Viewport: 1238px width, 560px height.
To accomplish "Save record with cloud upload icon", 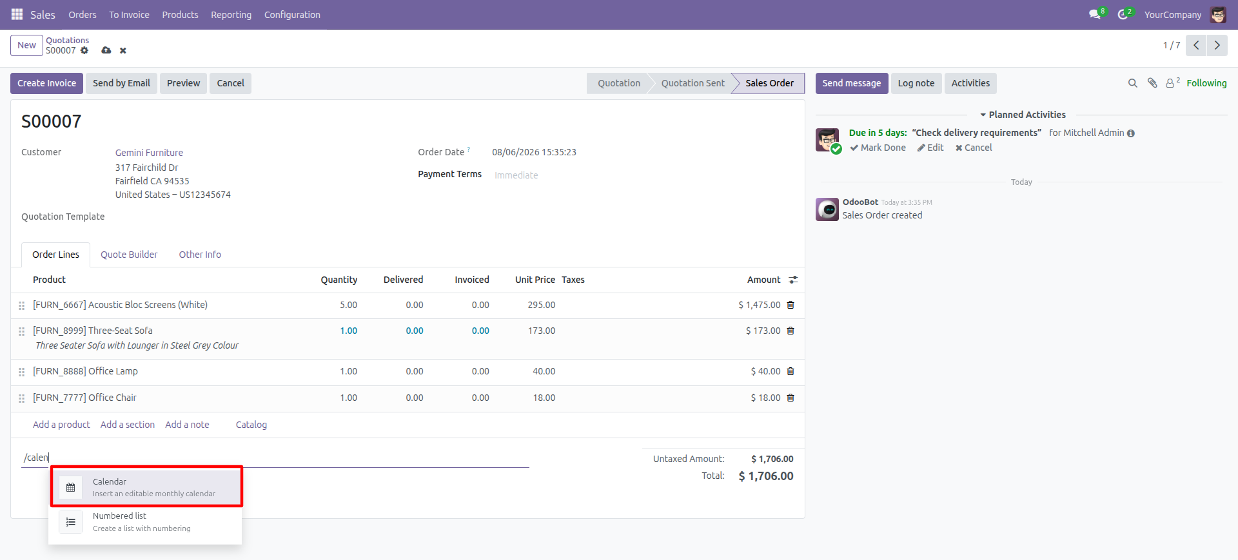I will (x=106, y=50).
